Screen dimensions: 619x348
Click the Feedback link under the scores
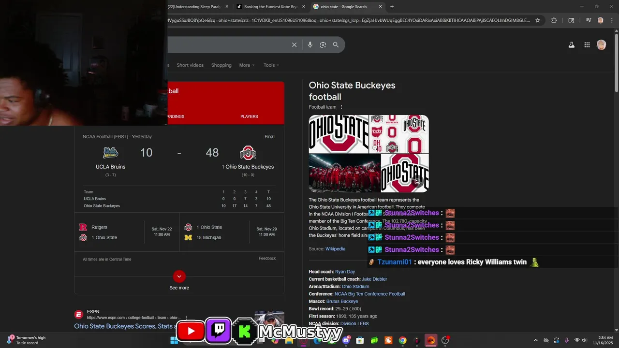pyautogui.click(x=267, y=259)
